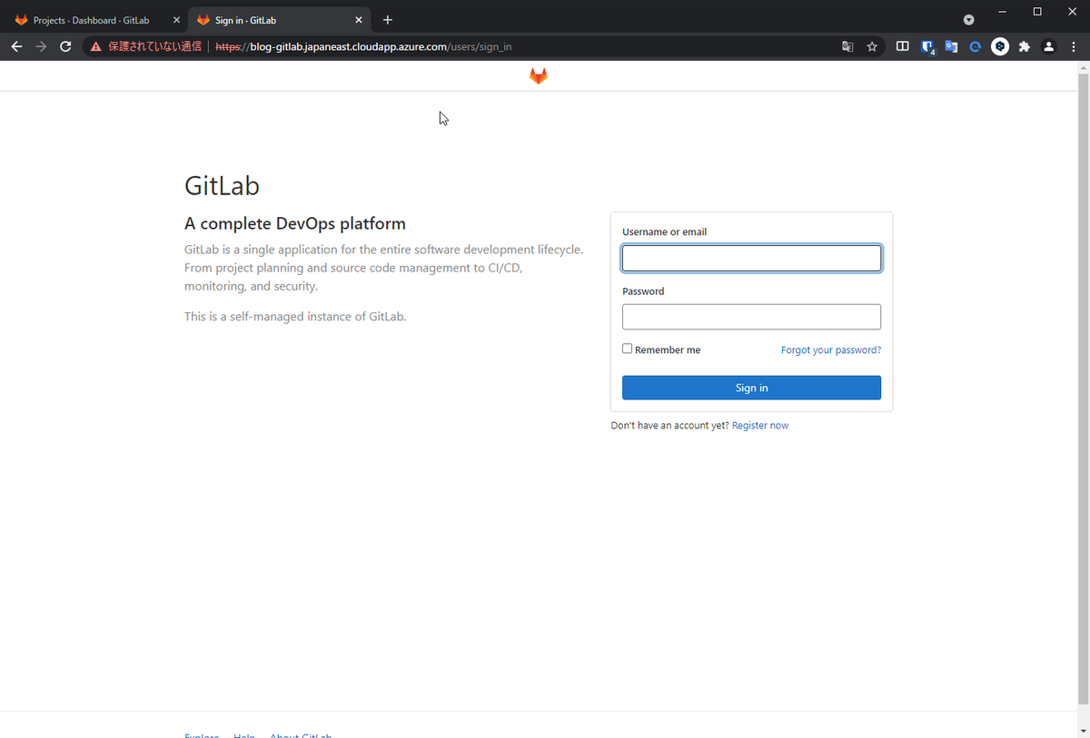This screenshot has width=1090, height=738.
Task: Follow the Register now link
Action: (x=760, y=426)
